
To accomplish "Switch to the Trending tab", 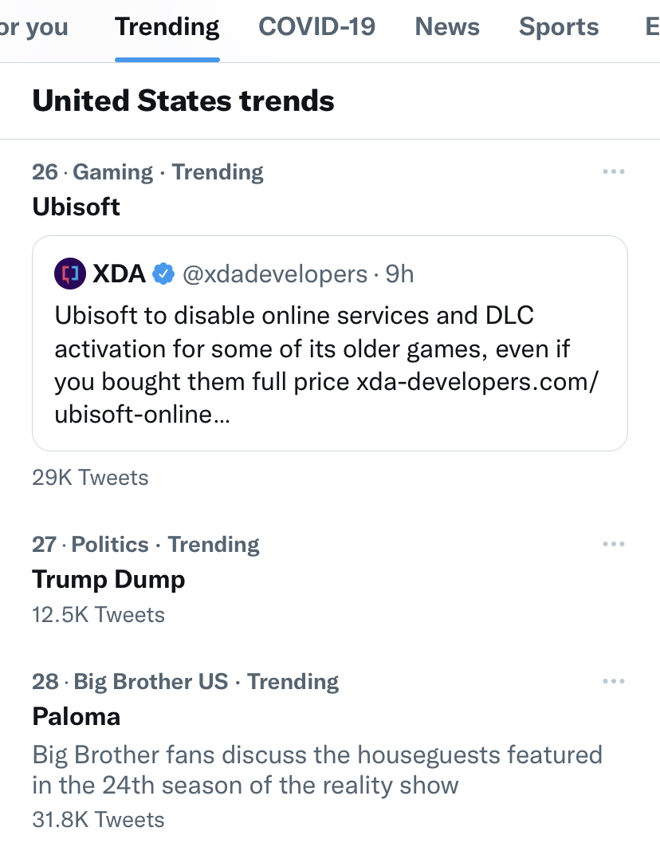I will pyautogui.click(x=167, y=26).
